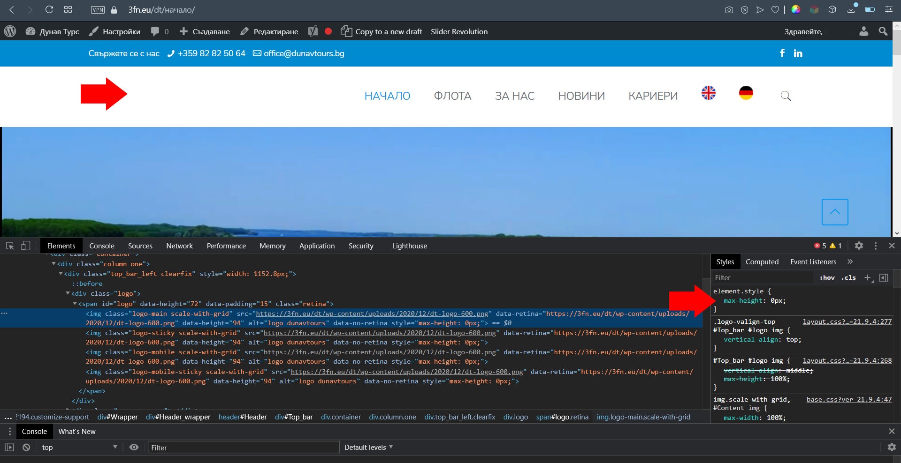Take a snapshot with the camera icon
Screen dimensions: 901x463
729,10
